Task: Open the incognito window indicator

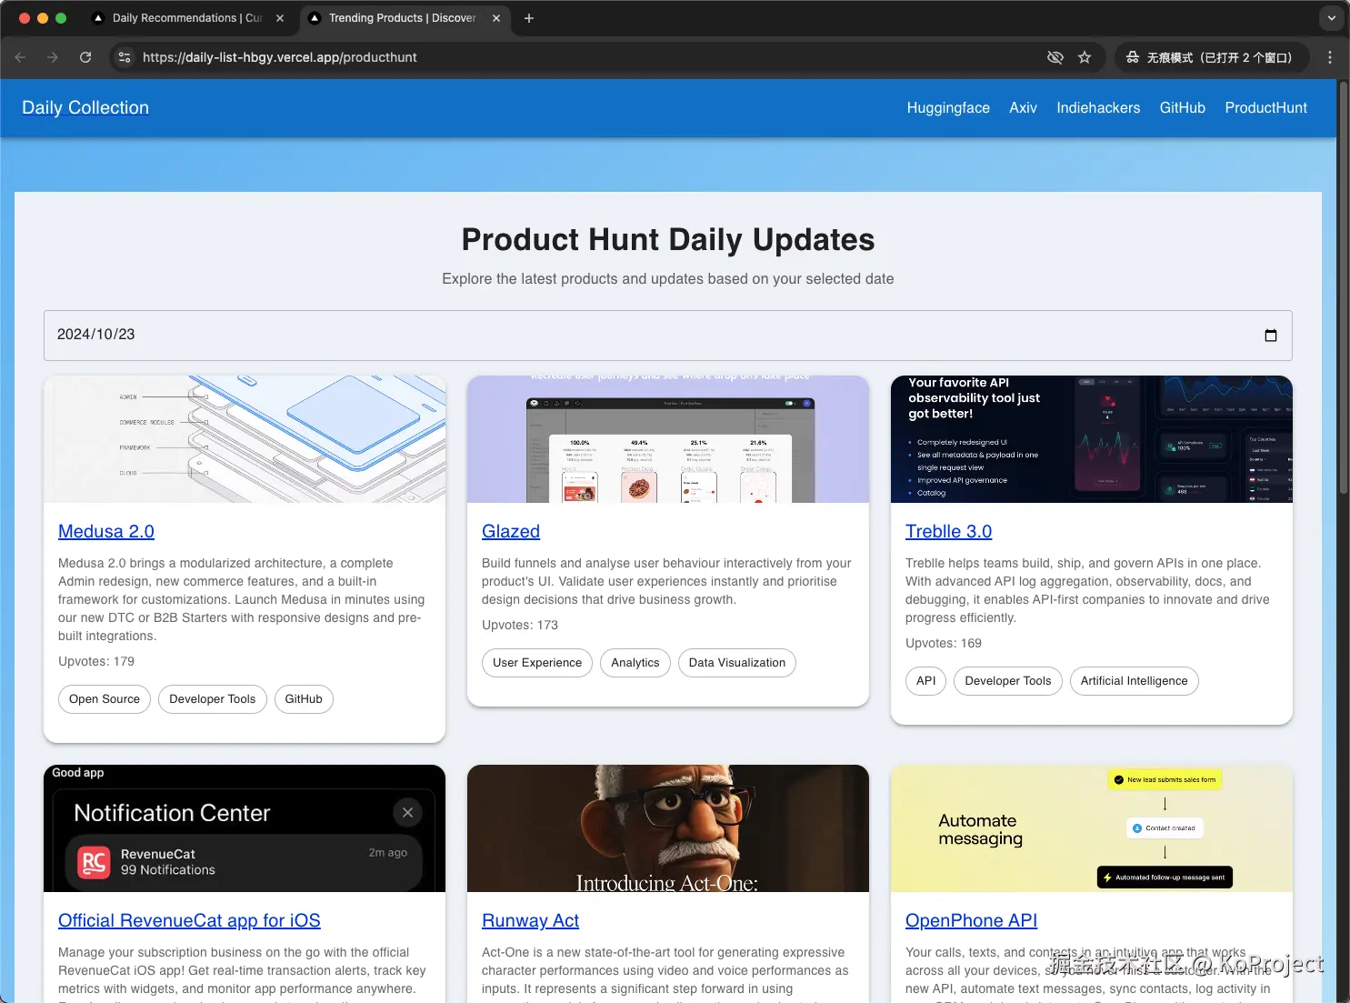Action: click(x=1211, y=57)
